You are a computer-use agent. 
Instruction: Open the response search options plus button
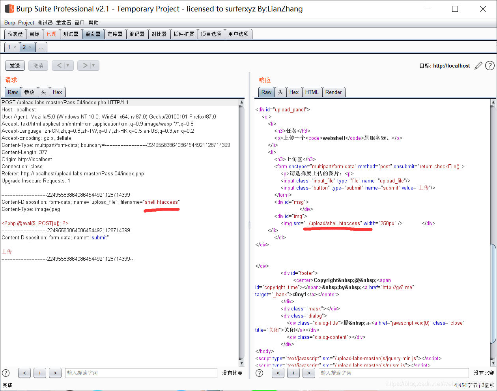293,373
